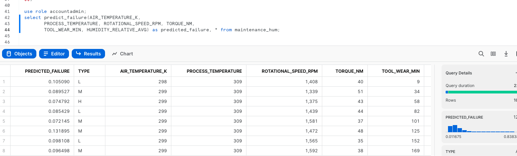Click the database icon on Objects button

[9, 54]
